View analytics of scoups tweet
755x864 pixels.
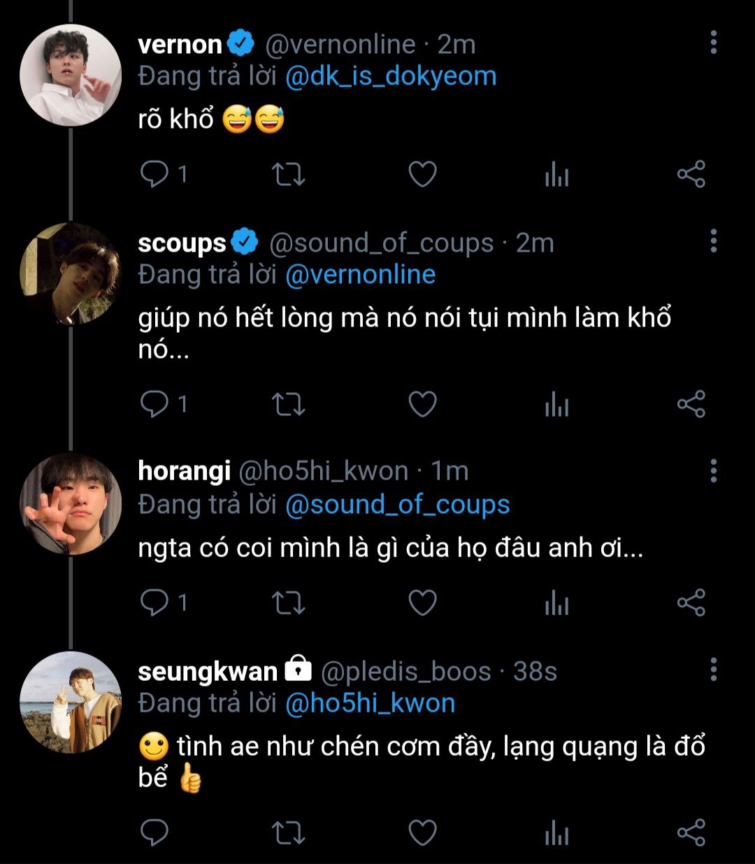(556, 404)
